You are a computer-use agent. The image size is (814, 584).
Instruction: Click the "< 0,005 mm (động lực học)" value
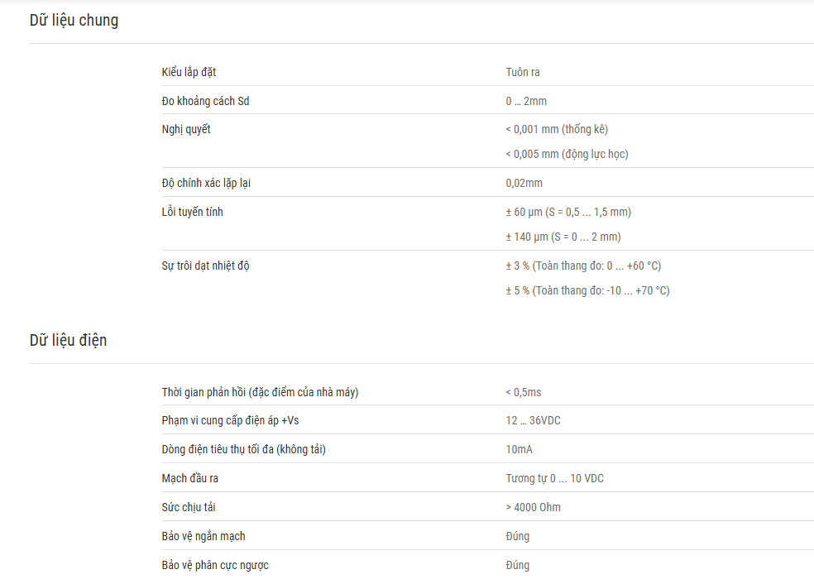[x=567, y=154]
